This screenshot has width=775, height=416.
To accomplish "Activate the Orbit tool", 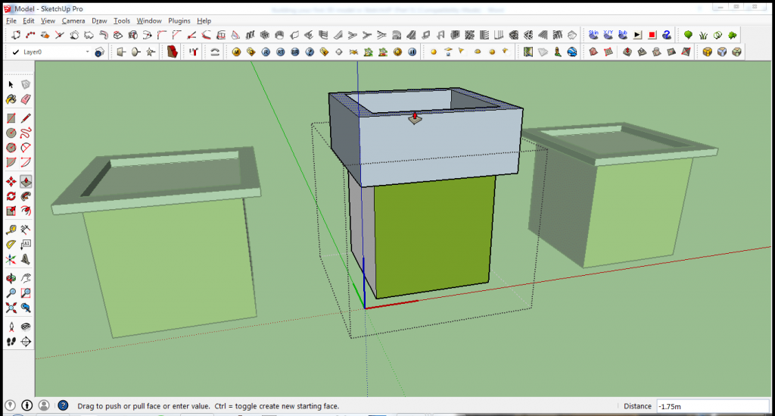I will coord(11,278).
